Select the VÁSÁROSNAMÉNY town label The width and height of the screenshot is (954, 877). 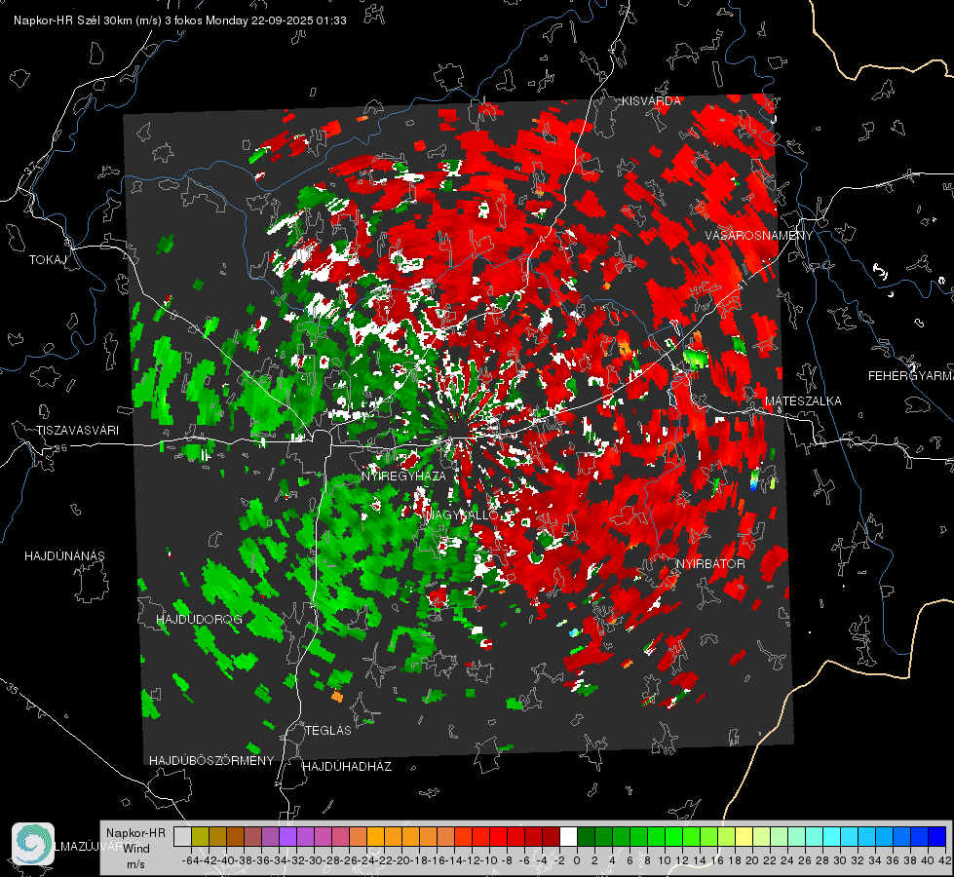click(x=759, y=236)
